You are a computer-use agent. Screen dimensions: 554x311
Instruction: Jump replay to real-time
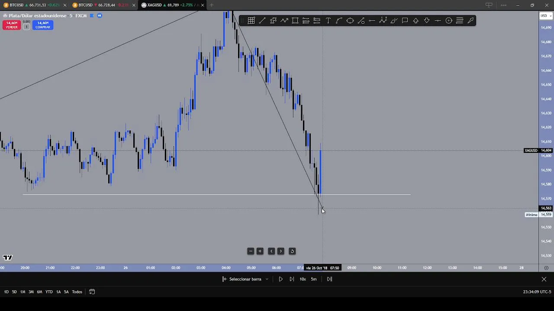(329, 279)
